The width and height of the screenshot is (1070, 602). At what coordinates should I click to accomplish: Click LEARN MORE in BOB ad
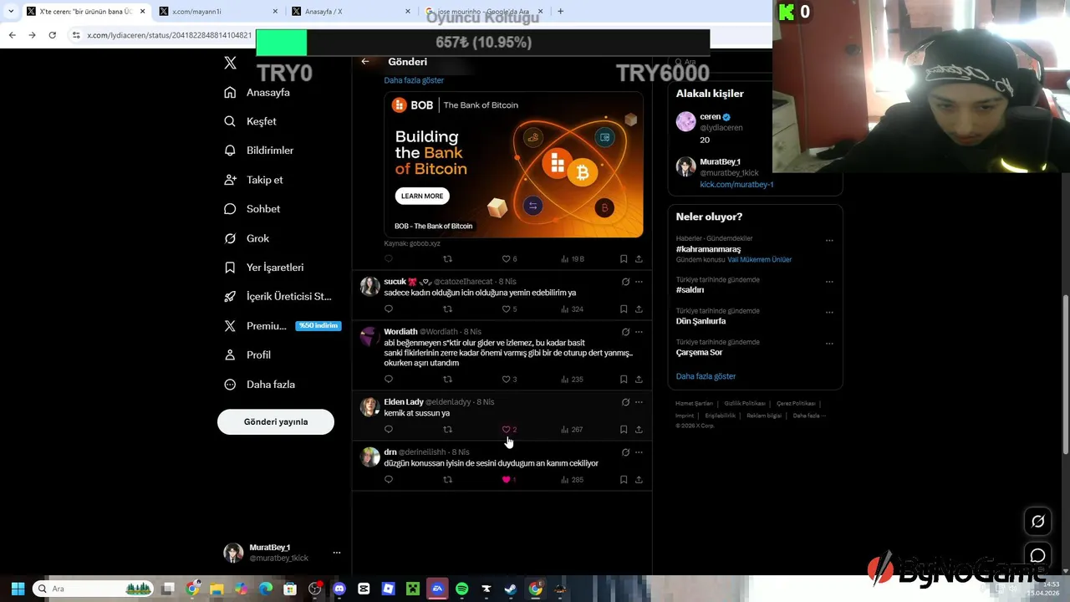pos(422,196)
